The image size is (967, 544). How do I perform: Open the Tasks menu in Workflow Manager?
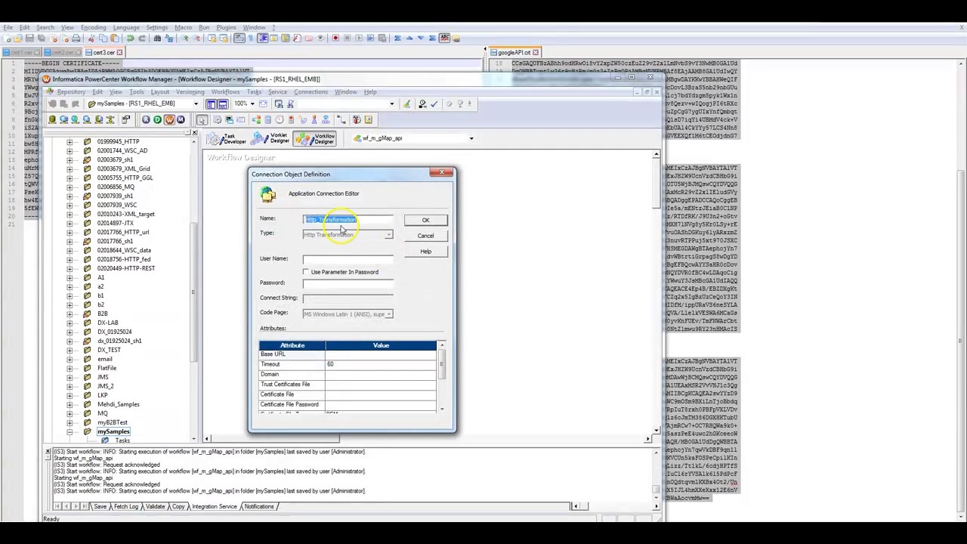(254, 92)
